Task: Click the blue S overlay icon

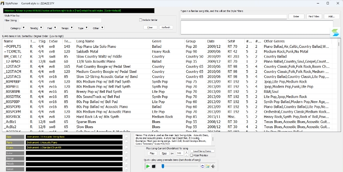Action: [x=335, y=33]
